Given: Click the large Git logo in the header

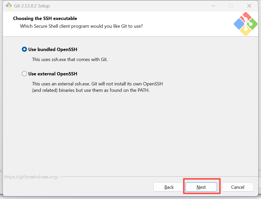Looking at the screenshot, I should click(246, 24).
